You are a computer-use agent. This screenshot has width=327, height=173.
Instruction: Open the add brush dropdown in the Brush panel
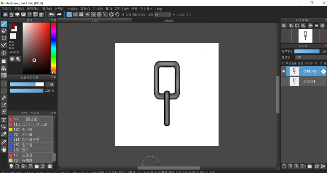[24, 166]
